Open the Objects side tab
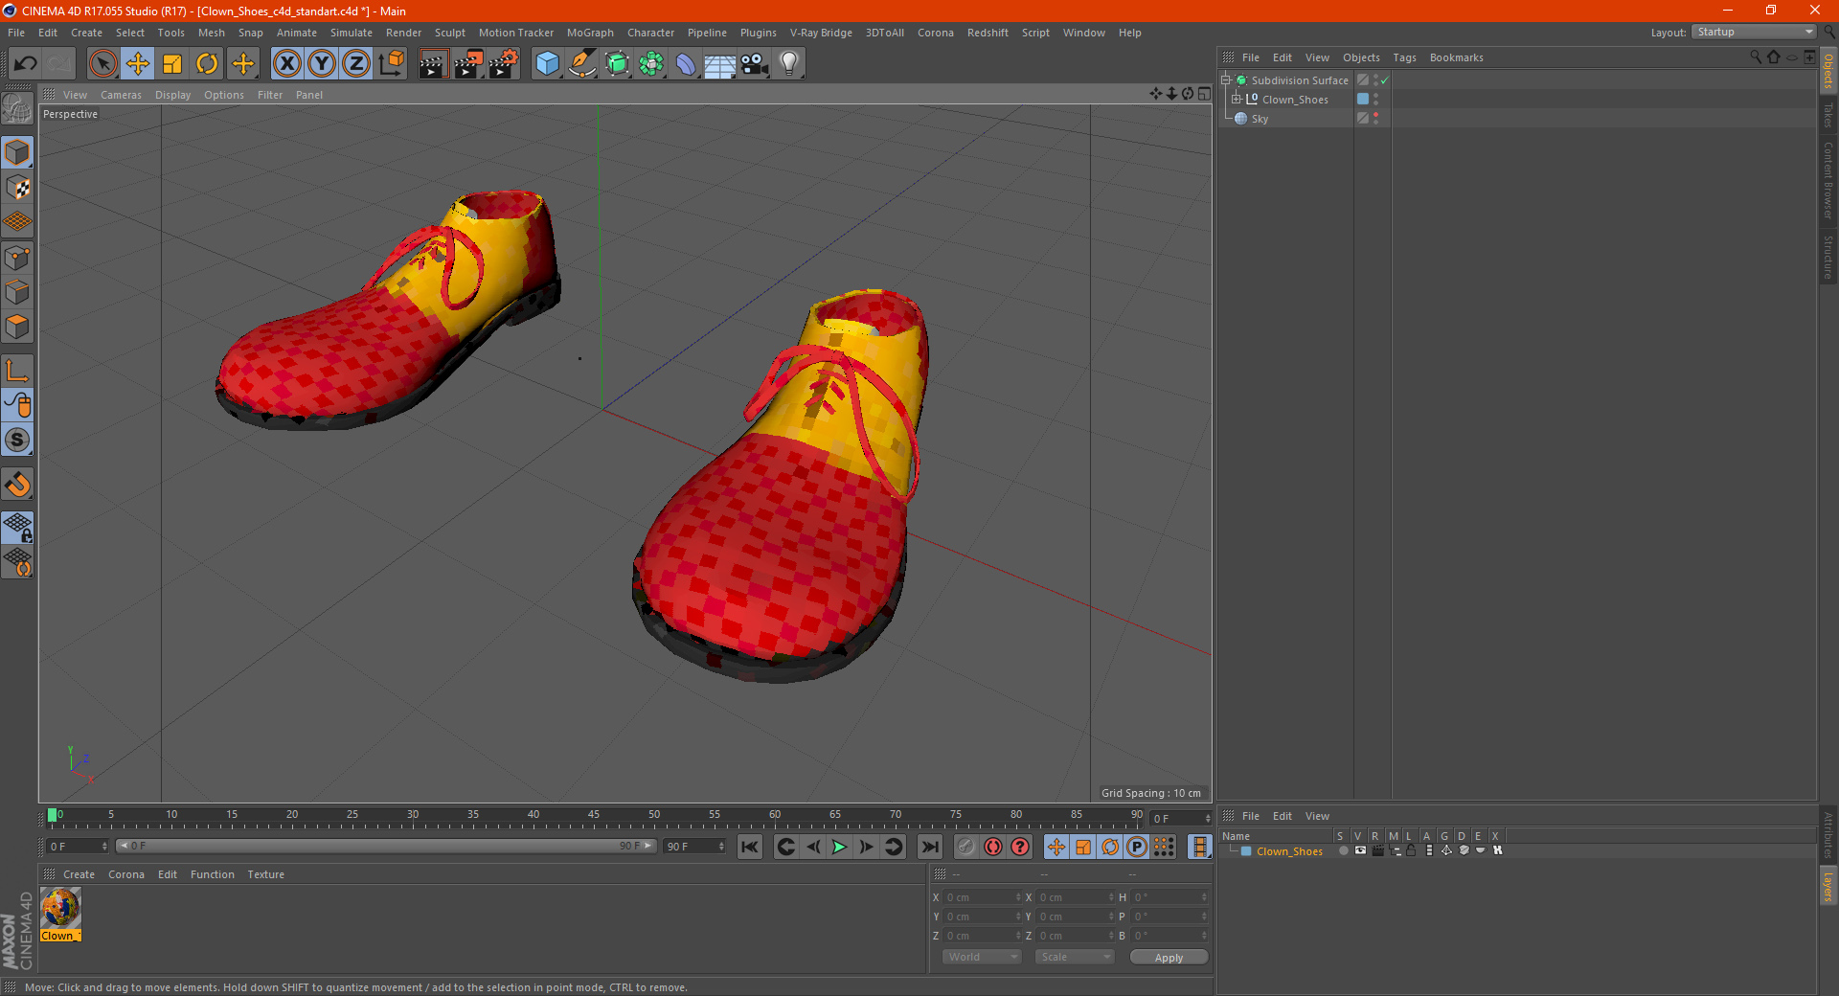 tap(1828, 71)
